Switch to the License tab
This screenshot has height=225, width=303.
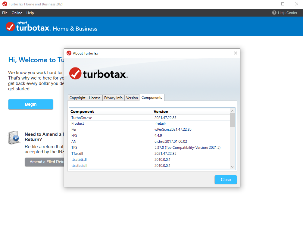coord(95,98)
